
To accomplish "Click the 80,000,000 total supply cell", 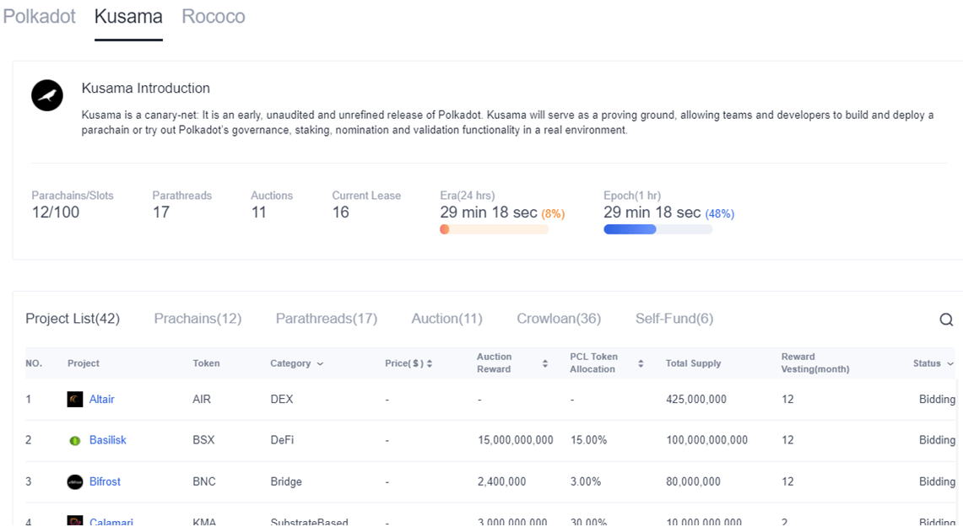I will (694, 481).
